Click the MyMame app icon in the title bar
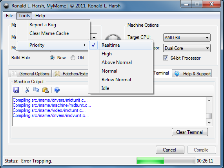 point(6,6)
